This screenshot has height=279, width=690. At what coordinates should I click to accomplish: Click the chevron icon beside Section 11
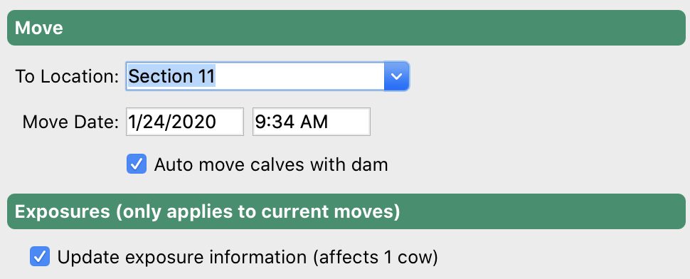click(x=396, y=77)
